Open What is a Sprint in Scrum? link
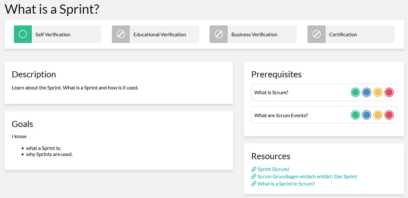408x198 pixels. tap(286, 184)
